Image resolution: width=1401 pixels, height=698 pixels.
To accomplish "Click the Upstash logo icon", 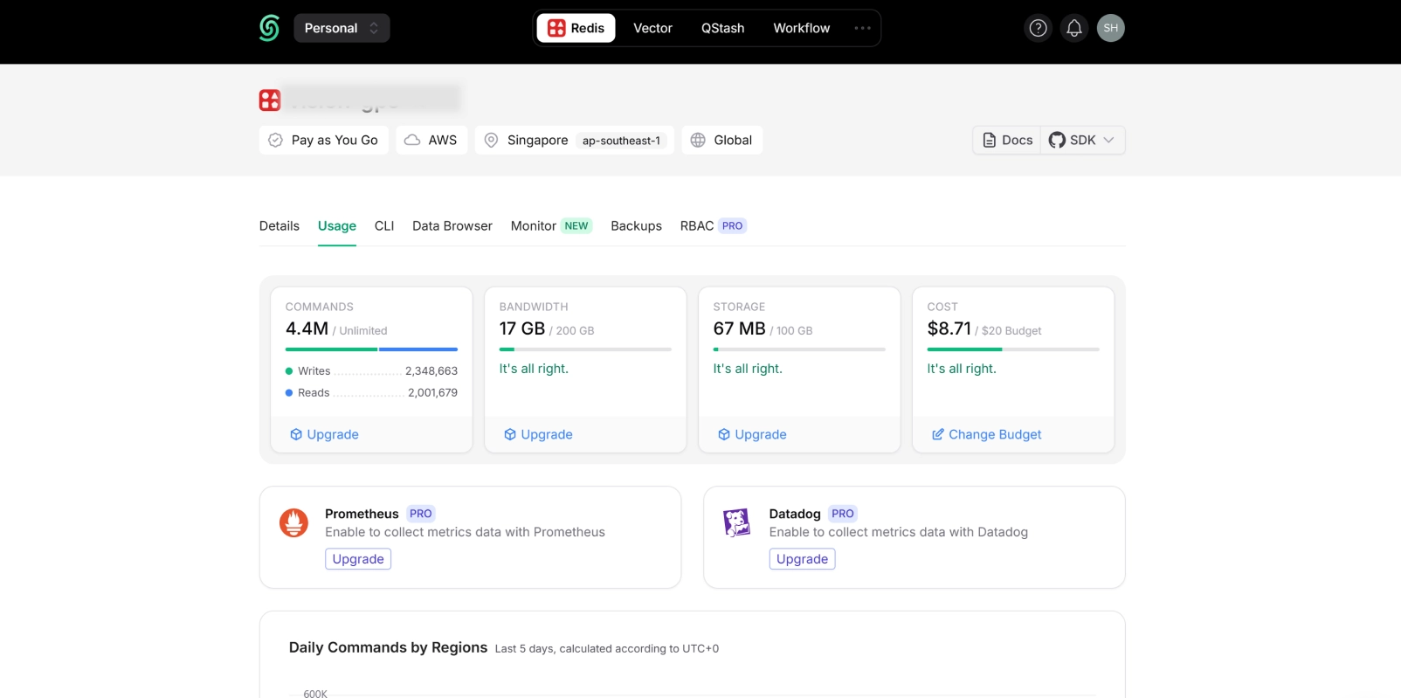I will pyautogui.click(x=269, y=28).
